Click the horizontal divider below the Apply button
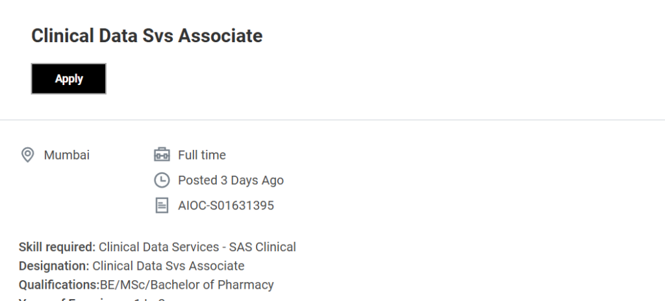 tap(332, 120)
